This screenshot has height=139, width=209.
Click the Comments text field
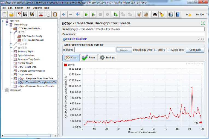(140, 34)
